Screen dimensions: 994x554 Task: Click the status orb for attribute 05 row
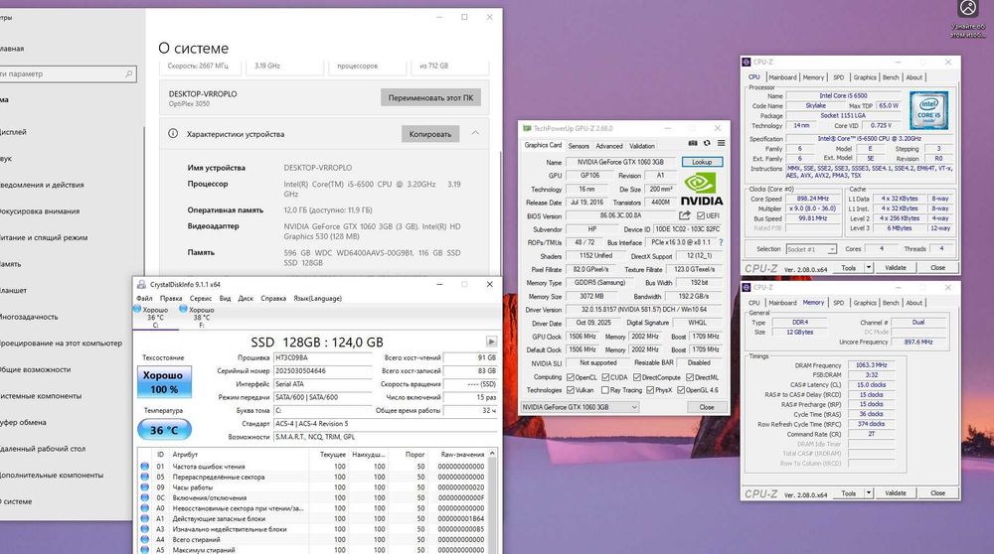(x=144, y=477)
